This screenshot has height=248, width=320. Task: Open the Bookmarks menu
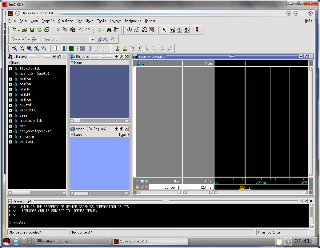coord(133,21)
